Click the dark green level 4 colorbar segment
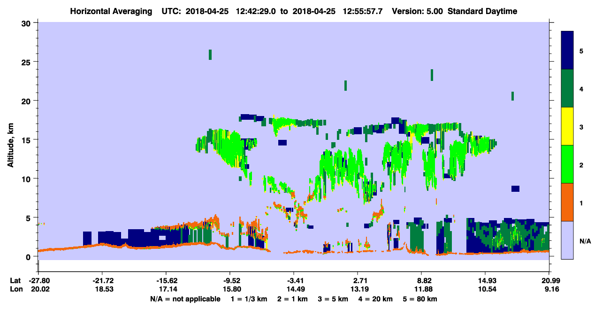Image resolution: width=610 pixels, height=312 pixels. point(568,88)
